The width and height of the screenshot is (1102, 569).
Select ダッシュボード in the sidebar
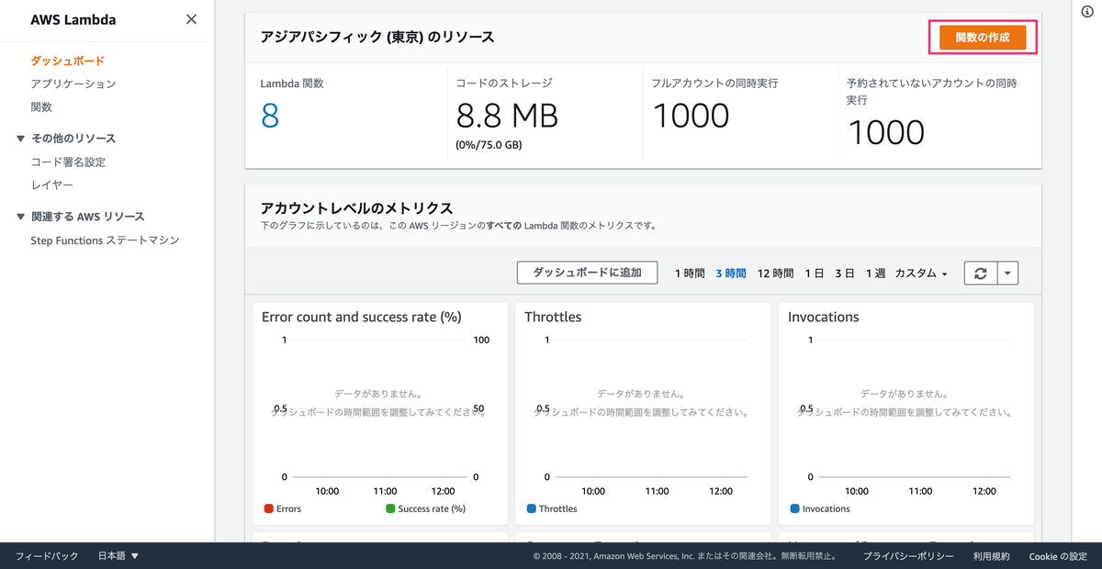67,61
